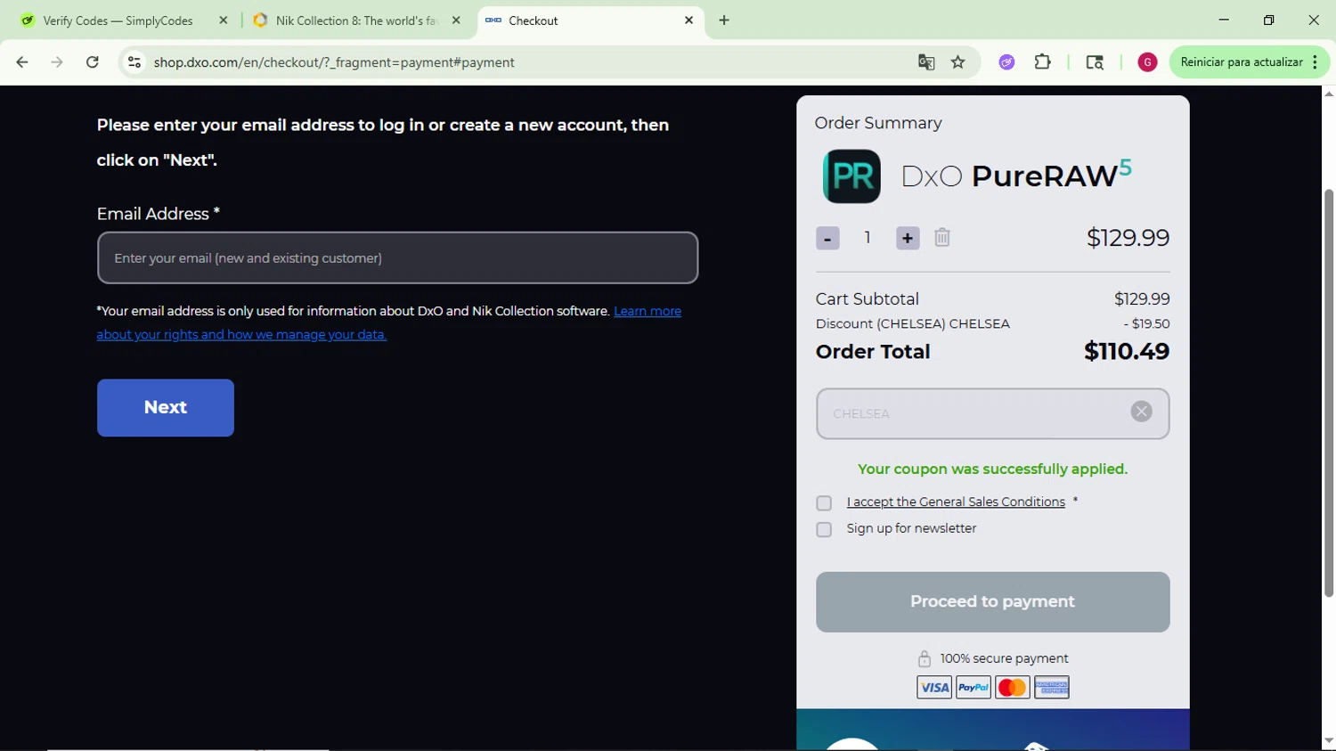
Task: Click the American Express icon
Action: (1052, 688)
